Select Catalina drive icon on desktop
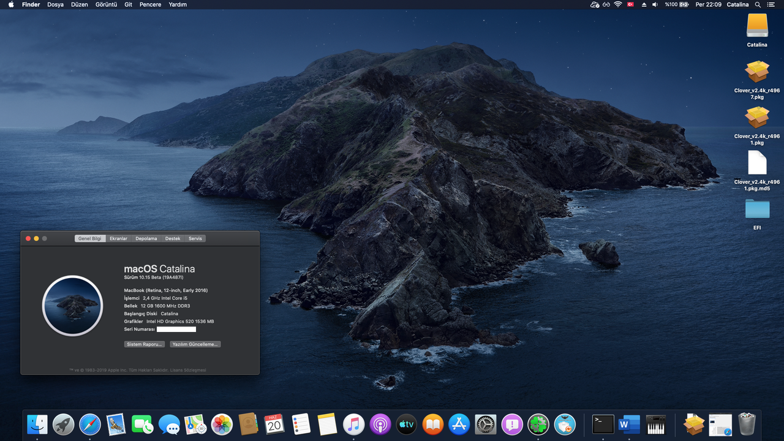The height and width of the screenshot is (441, 784). point(757,26)
